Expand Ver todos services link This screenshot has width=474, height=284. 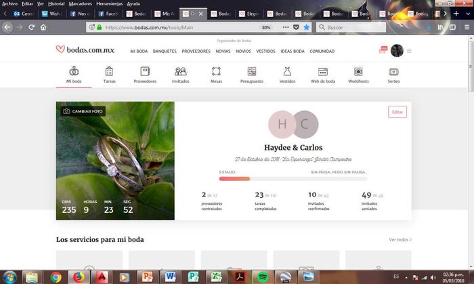400,239
